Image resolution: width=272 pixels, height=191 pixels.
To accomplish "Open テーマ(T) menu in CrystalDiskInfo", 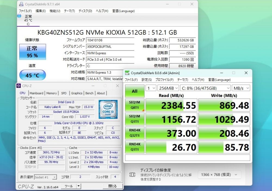I will click(69, 11).
